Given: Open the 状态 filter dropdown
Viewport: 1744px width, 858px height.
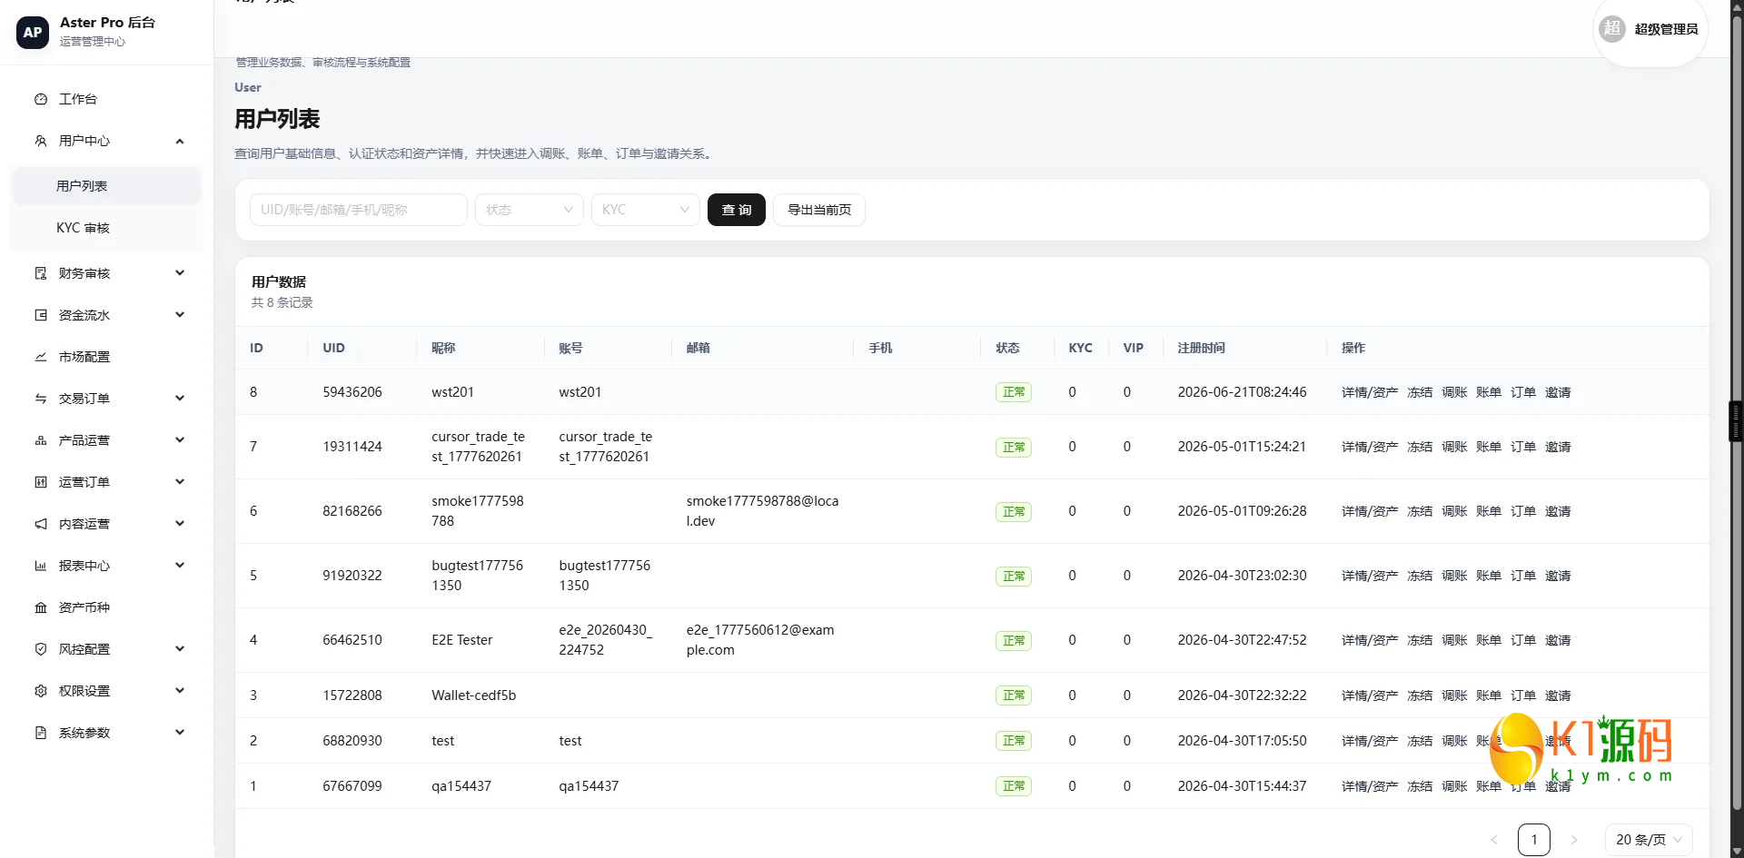Looking at the screenshot, I should 530,210.
